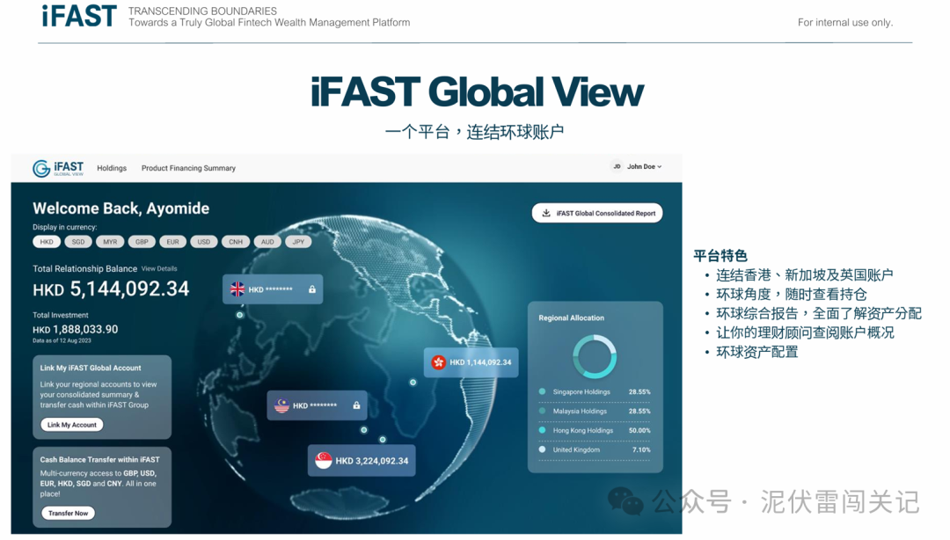Click Singapore Holdings legend dot
Screen dimensions: 950x540
click(542, 391)
